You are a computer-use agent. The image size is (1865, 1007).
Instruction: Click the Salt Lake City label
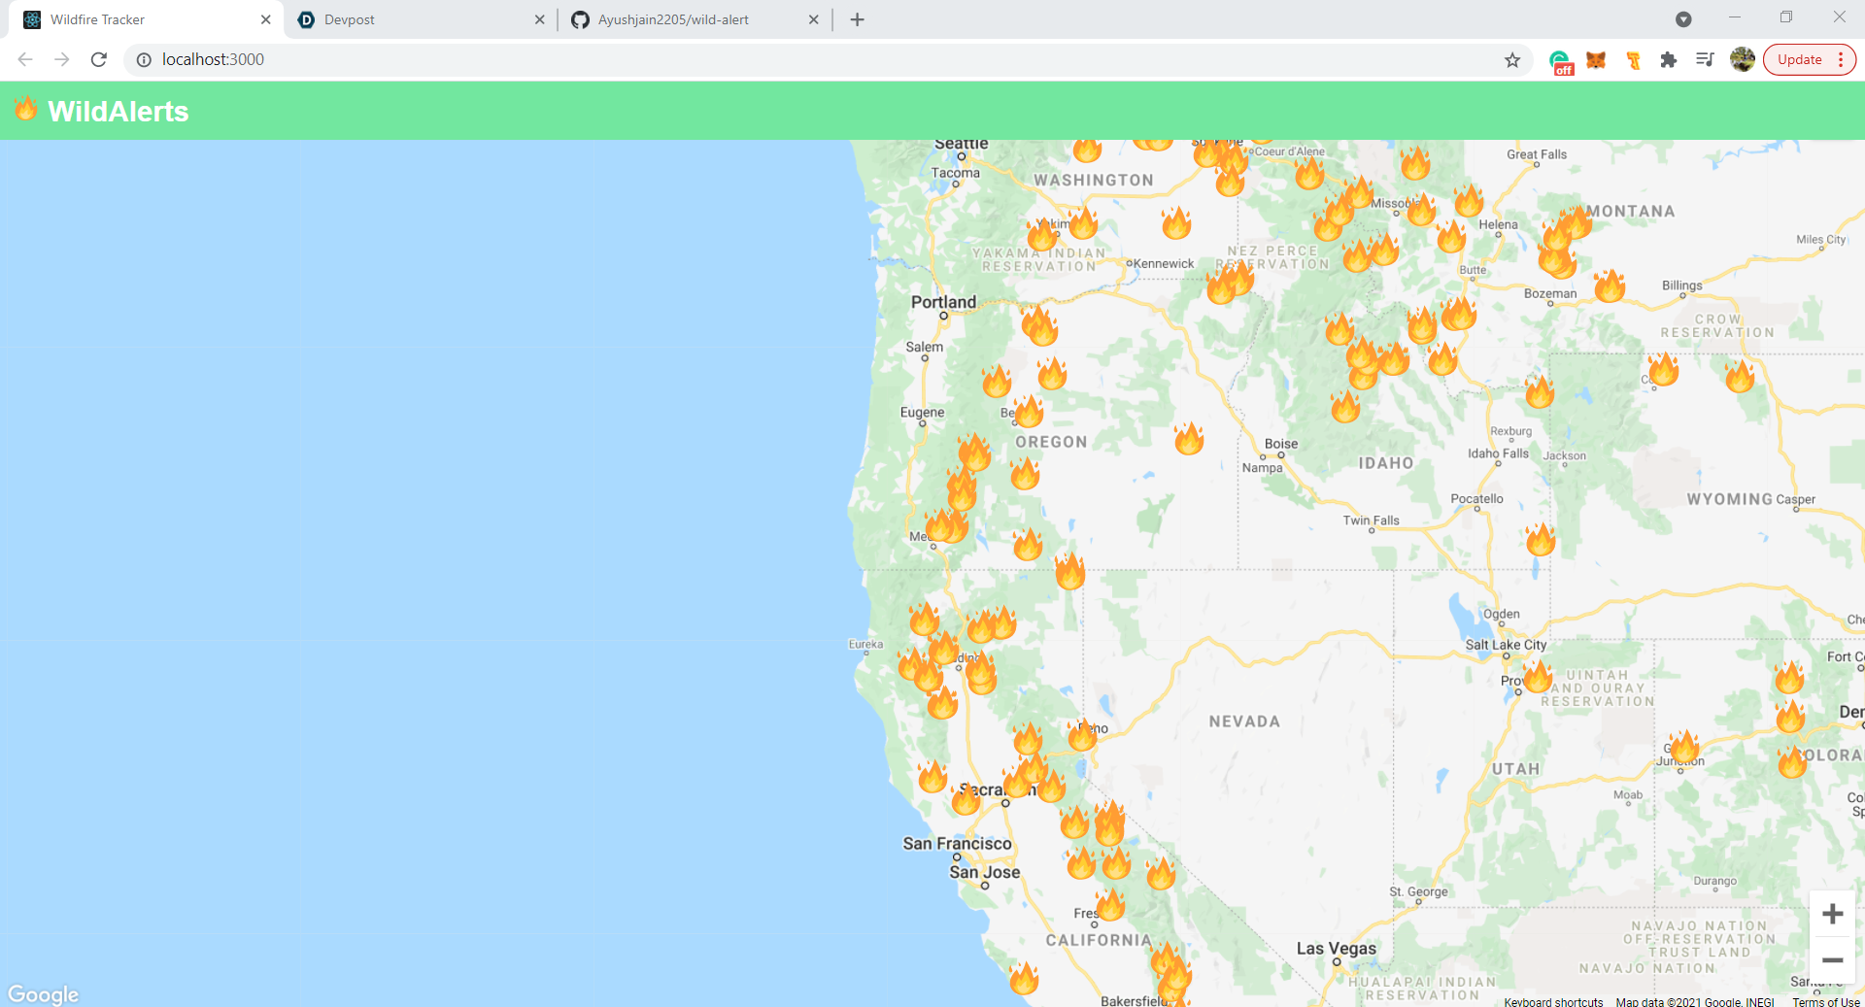1506,645
